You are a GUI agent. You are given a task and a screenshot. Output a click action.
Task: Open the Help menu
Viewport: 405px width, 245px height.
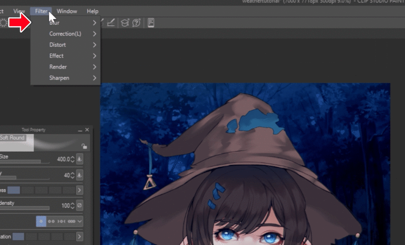pos(92,11)
